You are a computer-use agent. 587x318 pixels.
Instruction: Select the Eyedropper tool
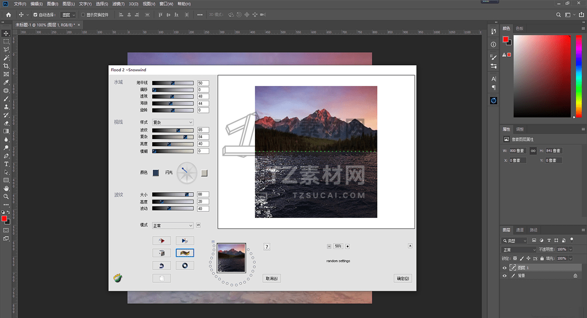(6, 82)
